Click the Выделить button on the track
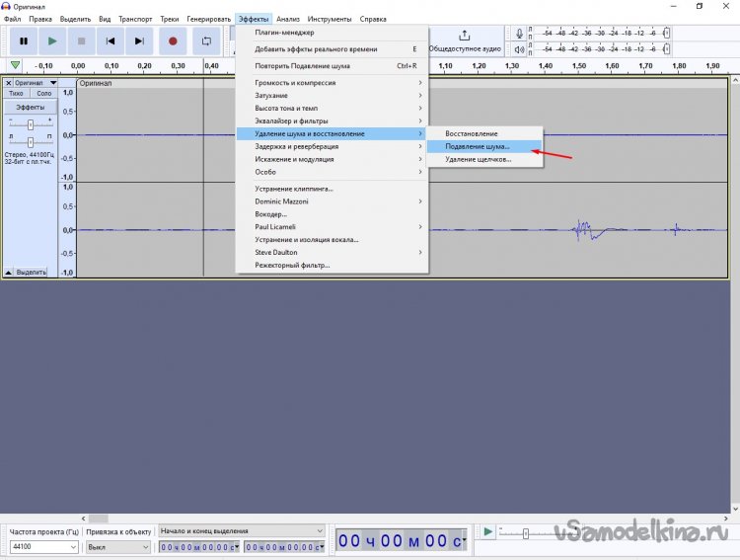 coord(31,271)
